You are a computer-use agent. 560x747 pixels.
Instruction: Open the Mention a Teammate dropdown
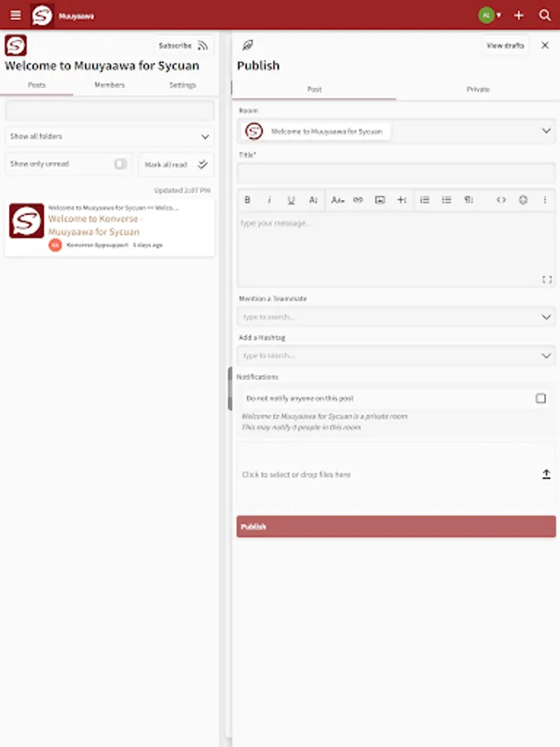tap(397, 317)
